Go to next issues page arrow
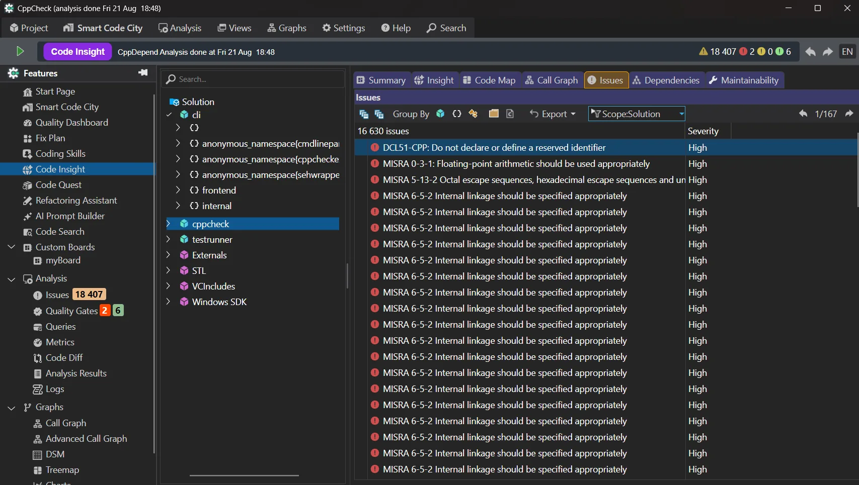This screenshot has width=859, height=485. (x=849, y=114)
